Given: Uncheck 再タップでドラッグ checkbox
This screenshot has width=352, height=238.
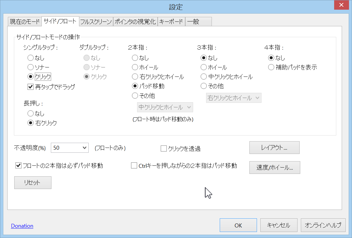Looking at the screenshot, I should 30,87.
